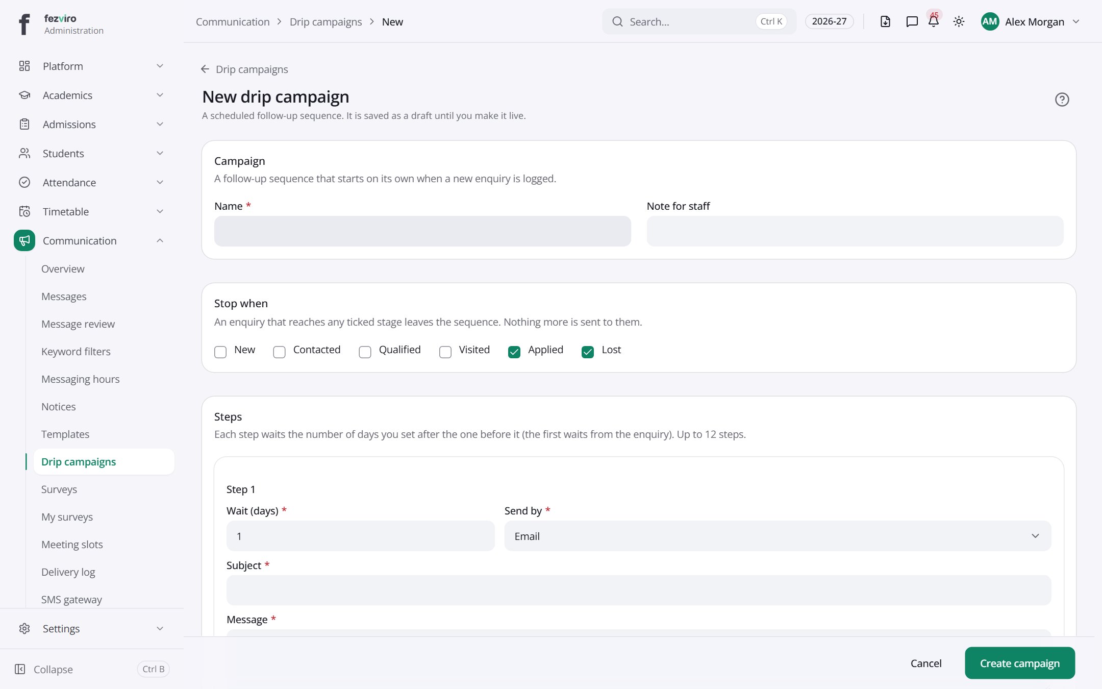The width and height of the screenshot is (1102, 689).
Task: Expand the Settings menu chevron
Action: click(x=160, y=628)
